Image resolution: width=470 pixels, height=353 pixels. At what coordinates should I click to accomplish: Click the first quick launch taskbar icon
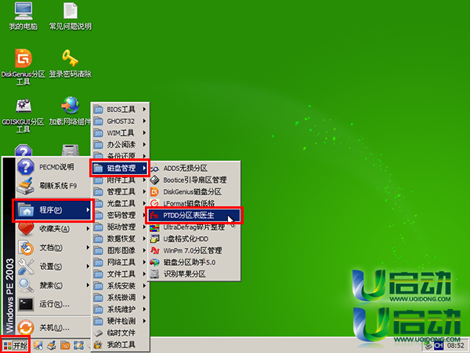pyautogui.click(x=38, y=345)
